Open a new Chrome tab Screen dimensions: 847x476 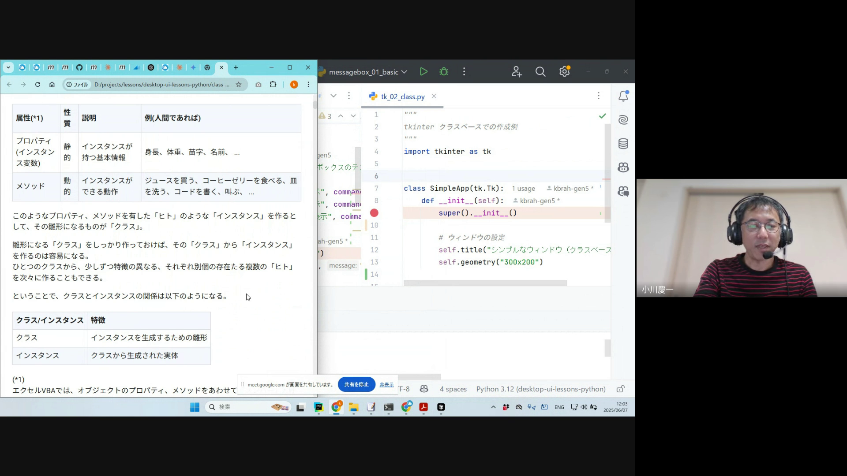[x=236, y=67]
